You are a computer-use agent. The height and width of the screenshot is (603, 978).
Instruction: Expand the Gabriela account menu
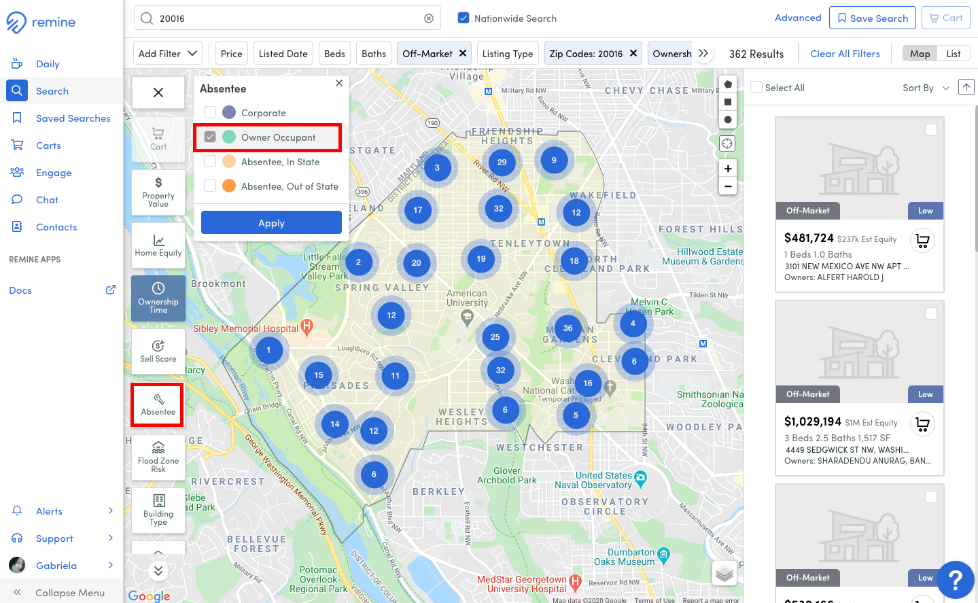click(x=61, y=566)
